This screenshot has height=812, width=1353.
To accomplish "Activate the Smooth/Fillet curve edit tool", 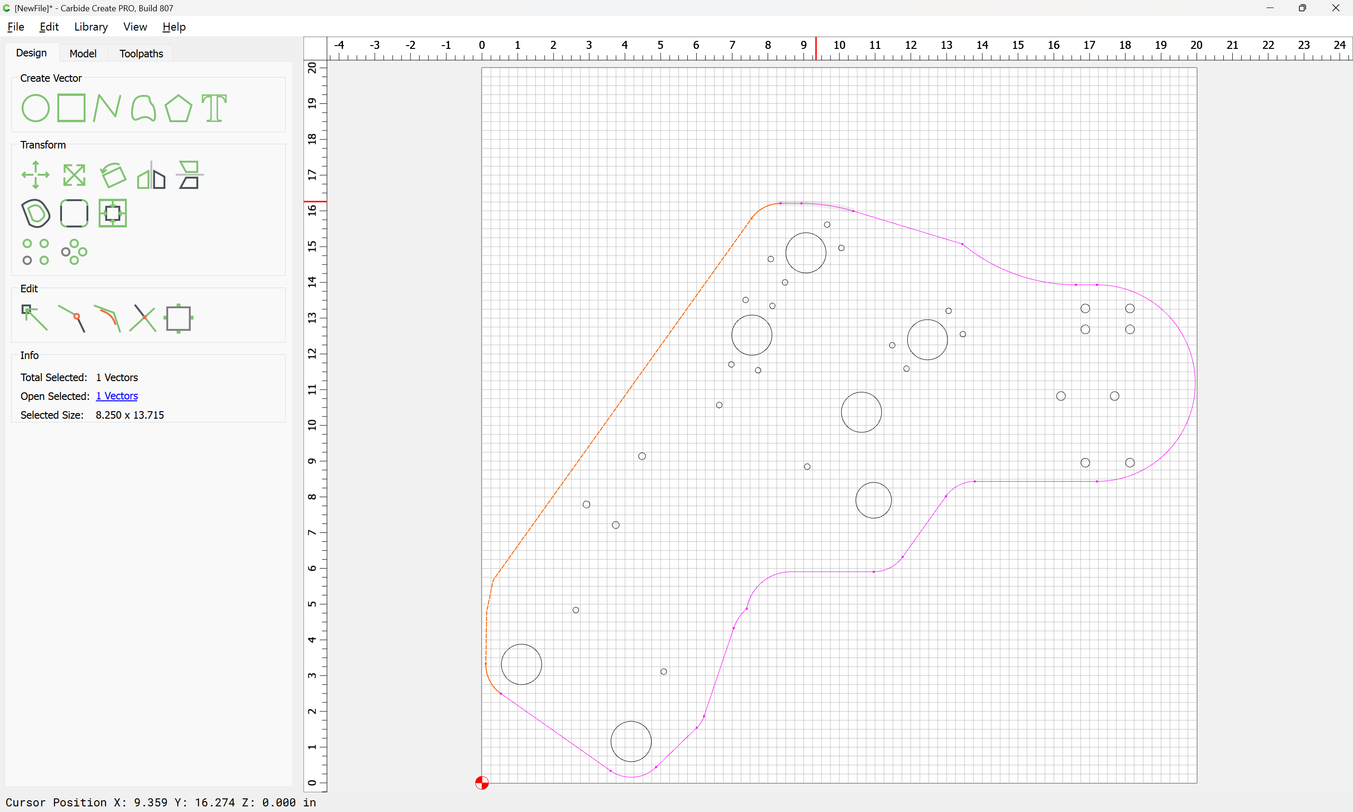I will click(108, 318).
